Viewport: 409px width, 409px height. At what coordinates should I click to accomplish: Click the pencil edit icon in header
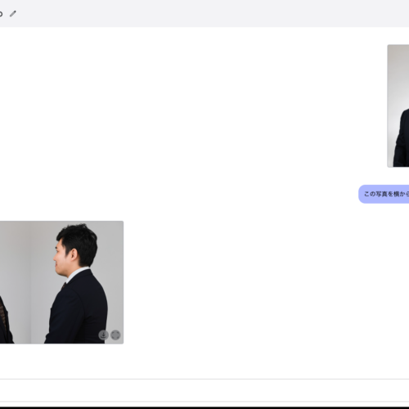click(13, 14)
